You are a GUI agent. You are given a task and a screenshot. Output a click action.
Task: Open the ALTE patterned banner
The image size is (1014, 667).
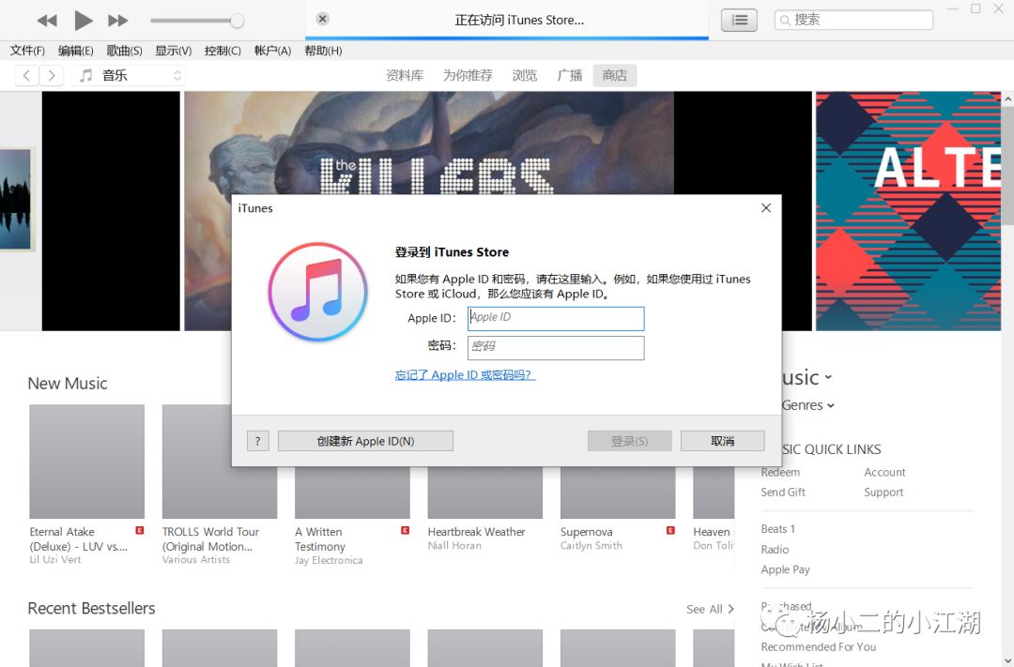pyautogui.click(x=908, y=211)
